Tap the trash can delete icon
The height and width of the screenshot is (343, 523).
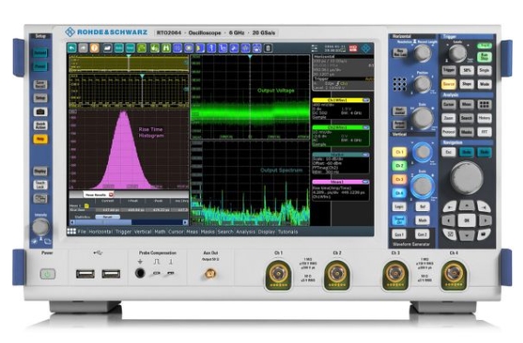point(267,48)
